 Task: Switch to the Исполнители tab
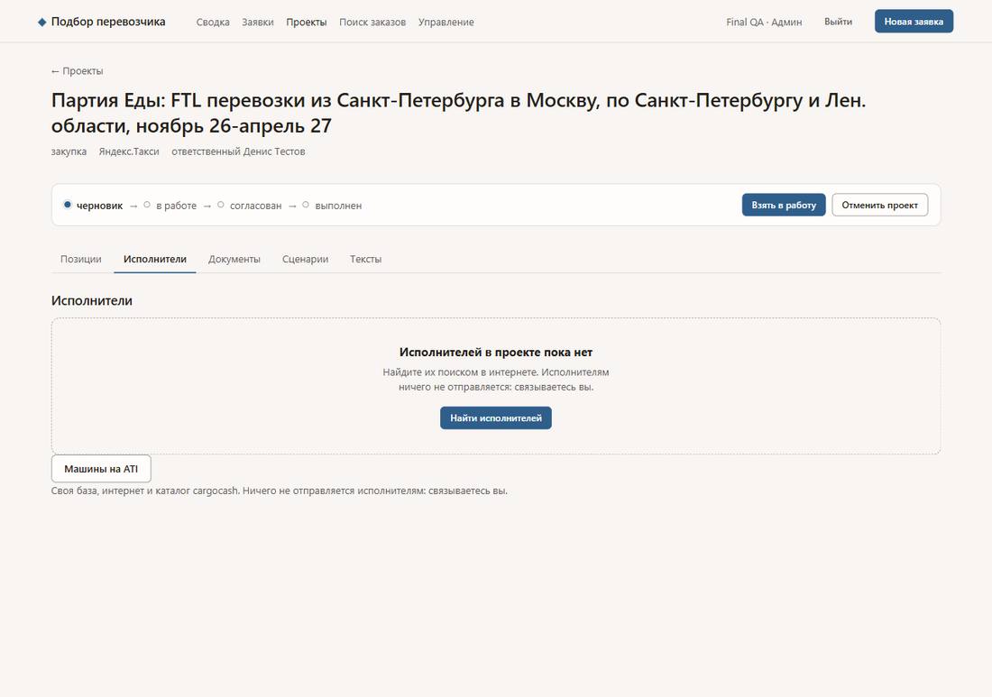point(155,260)
